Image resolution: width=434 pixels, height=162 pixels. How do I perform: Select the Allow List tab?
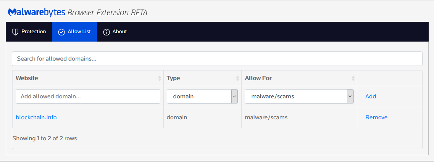pyautogui.click(x=74, y=32)
